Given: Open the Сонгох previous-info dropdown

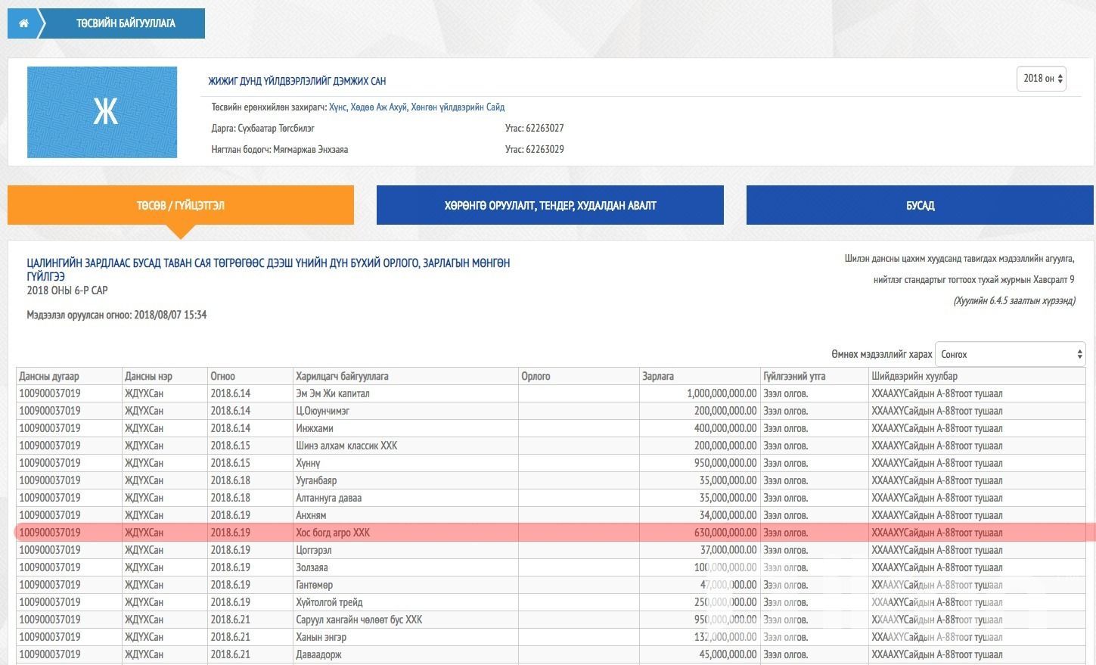Looking at the screenshot, I should coord(1011,354).
